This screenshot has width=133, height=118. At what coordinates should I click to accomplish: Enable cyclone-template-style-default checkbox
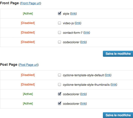(59, 75)
